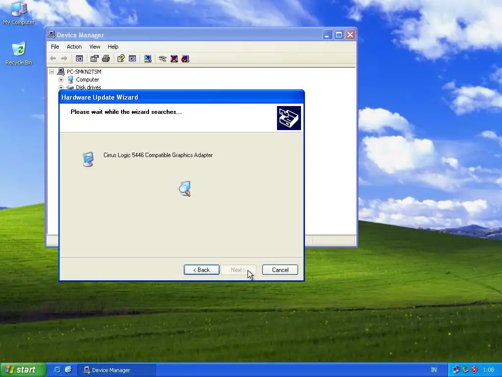502x377 pixels.
Task: Open Properties via the toolbar properties icon
Action: [x=94, y=59]
